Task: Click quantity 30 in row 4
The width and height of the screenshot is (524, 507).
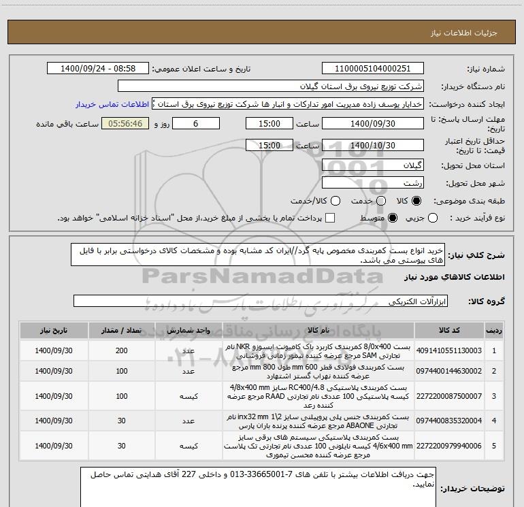Action: click(122, 421)
